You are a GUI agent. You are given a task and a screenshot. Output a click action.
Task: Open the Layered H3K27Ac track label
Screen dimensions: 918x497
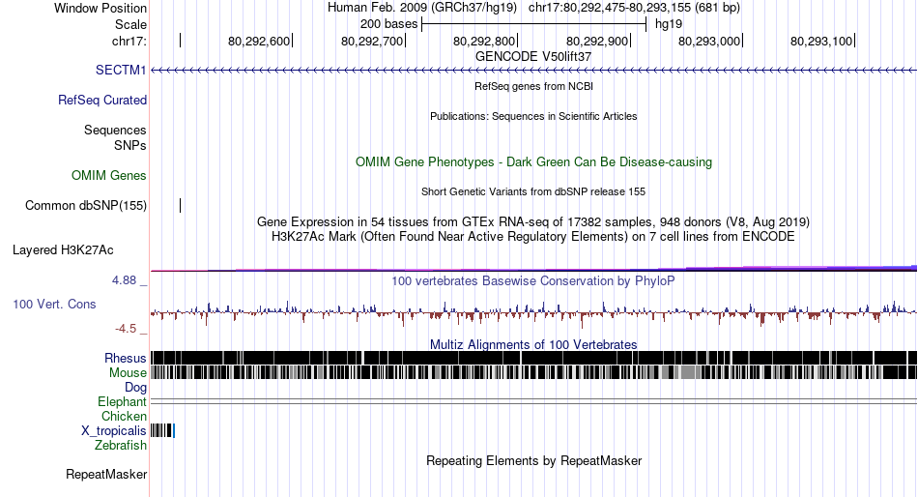[x=63, y=250]
